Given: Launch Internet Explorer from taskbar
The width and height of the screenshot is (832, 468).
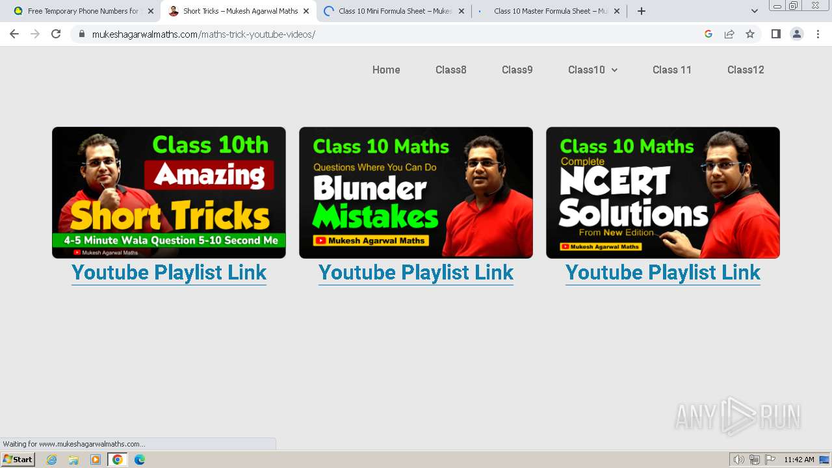Looking at the screenshot, I should click(x=51, y=460).
